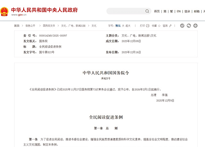Click the 登录 login link

(x=187, y=11)
